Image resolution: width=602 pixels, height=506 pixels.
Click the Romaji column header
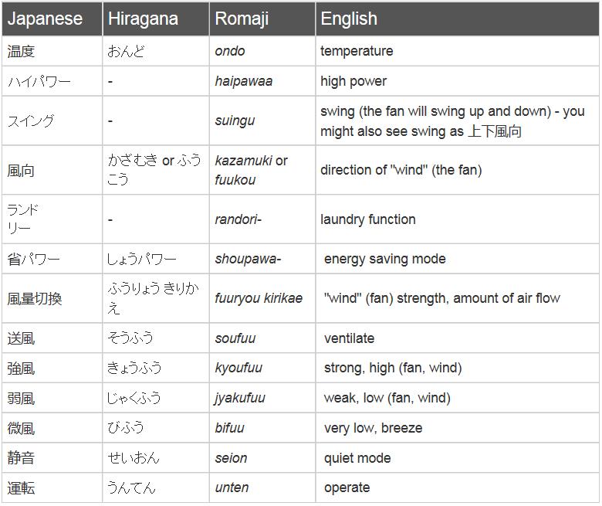point(242,19)
